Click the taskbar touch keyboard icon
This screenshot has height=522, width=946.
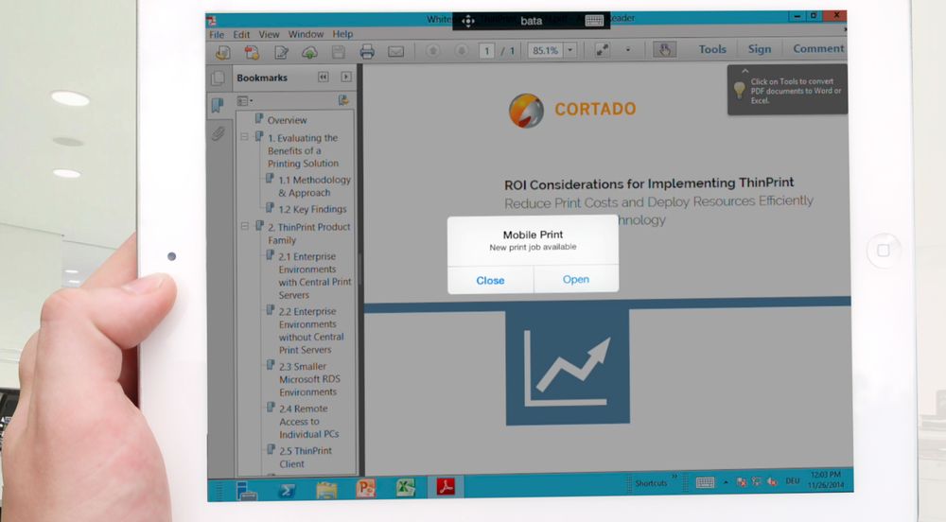coord(705,482)
